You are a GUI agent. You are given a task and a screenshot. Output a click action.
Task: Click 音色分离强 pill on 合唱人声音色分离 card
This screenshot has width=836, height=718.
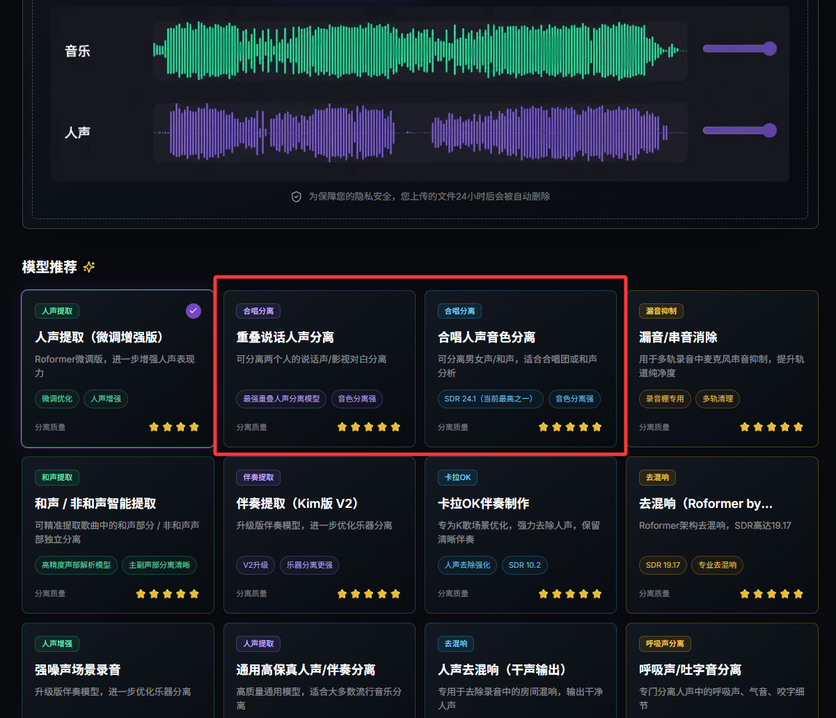coord(574,399)
